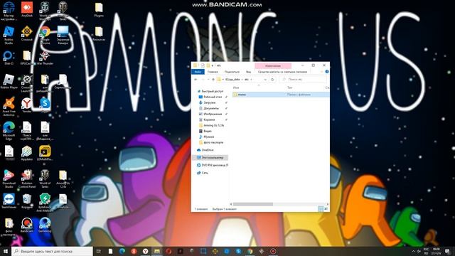Open the Microsoft Edge desktop shortcut
The width and height of the screenshot is (455, 256).
pyautogui.click(x=9, y=131)
